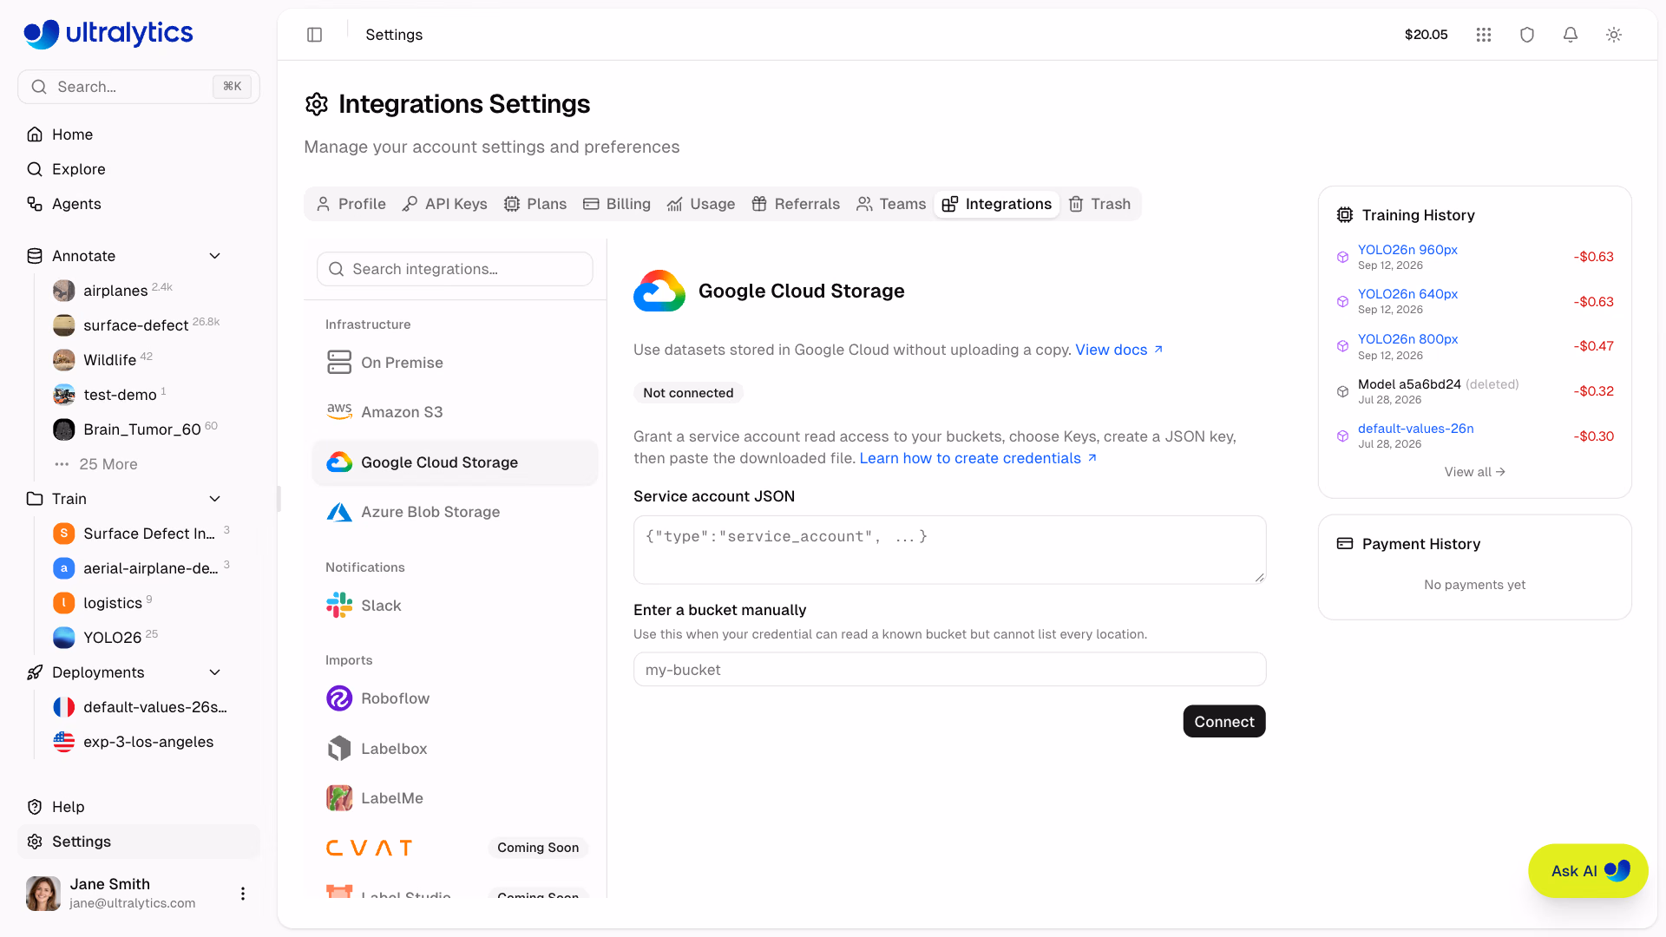Switch to the API Keys tab
Image resolution: width=1666 pixels, height=937 pixels.
[445, 204]
